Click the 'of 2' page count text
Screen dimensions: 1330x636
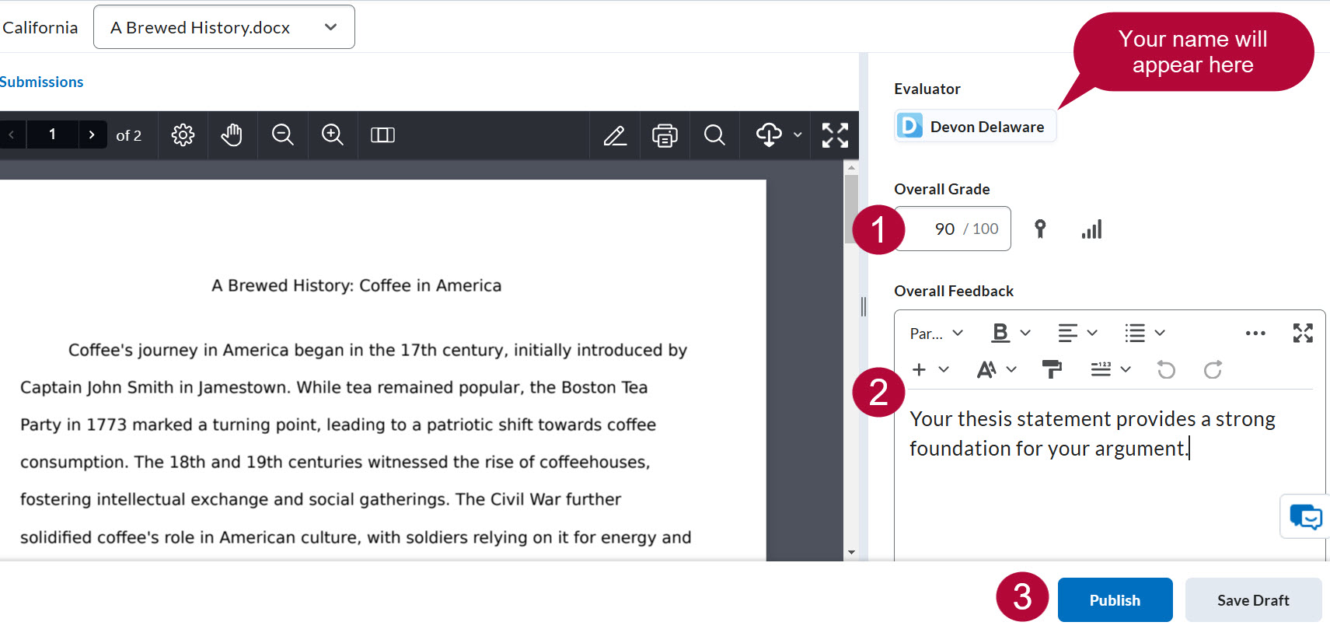(129, 135)
